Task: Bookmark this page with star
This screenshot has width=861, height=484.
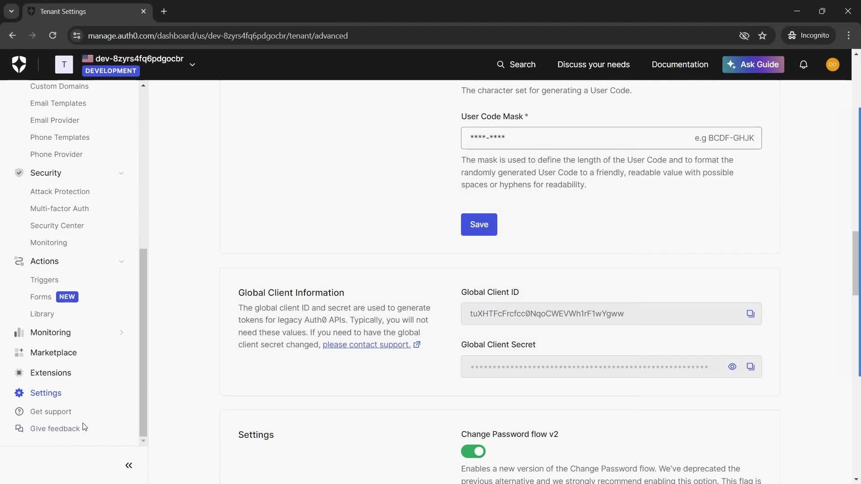Action: click(762, 35)
